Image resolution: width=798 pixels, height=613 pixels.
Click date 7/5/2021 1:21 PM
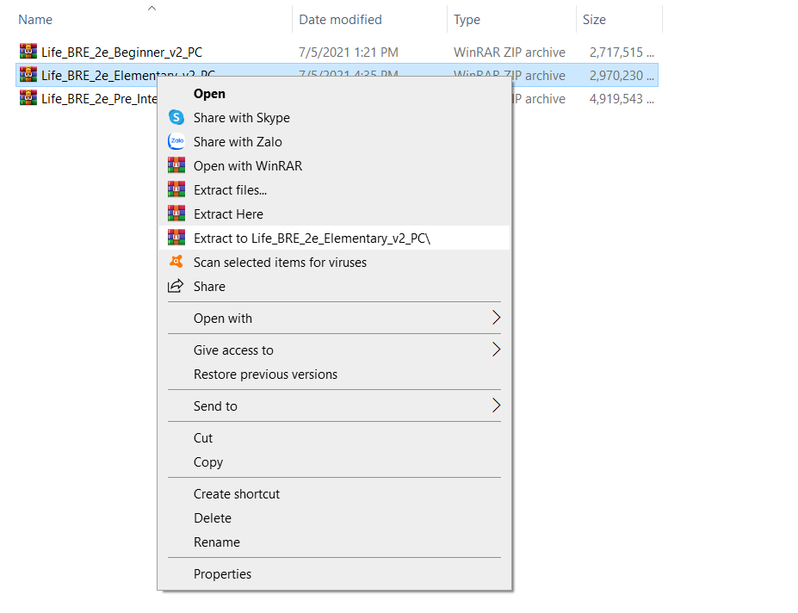349,53
